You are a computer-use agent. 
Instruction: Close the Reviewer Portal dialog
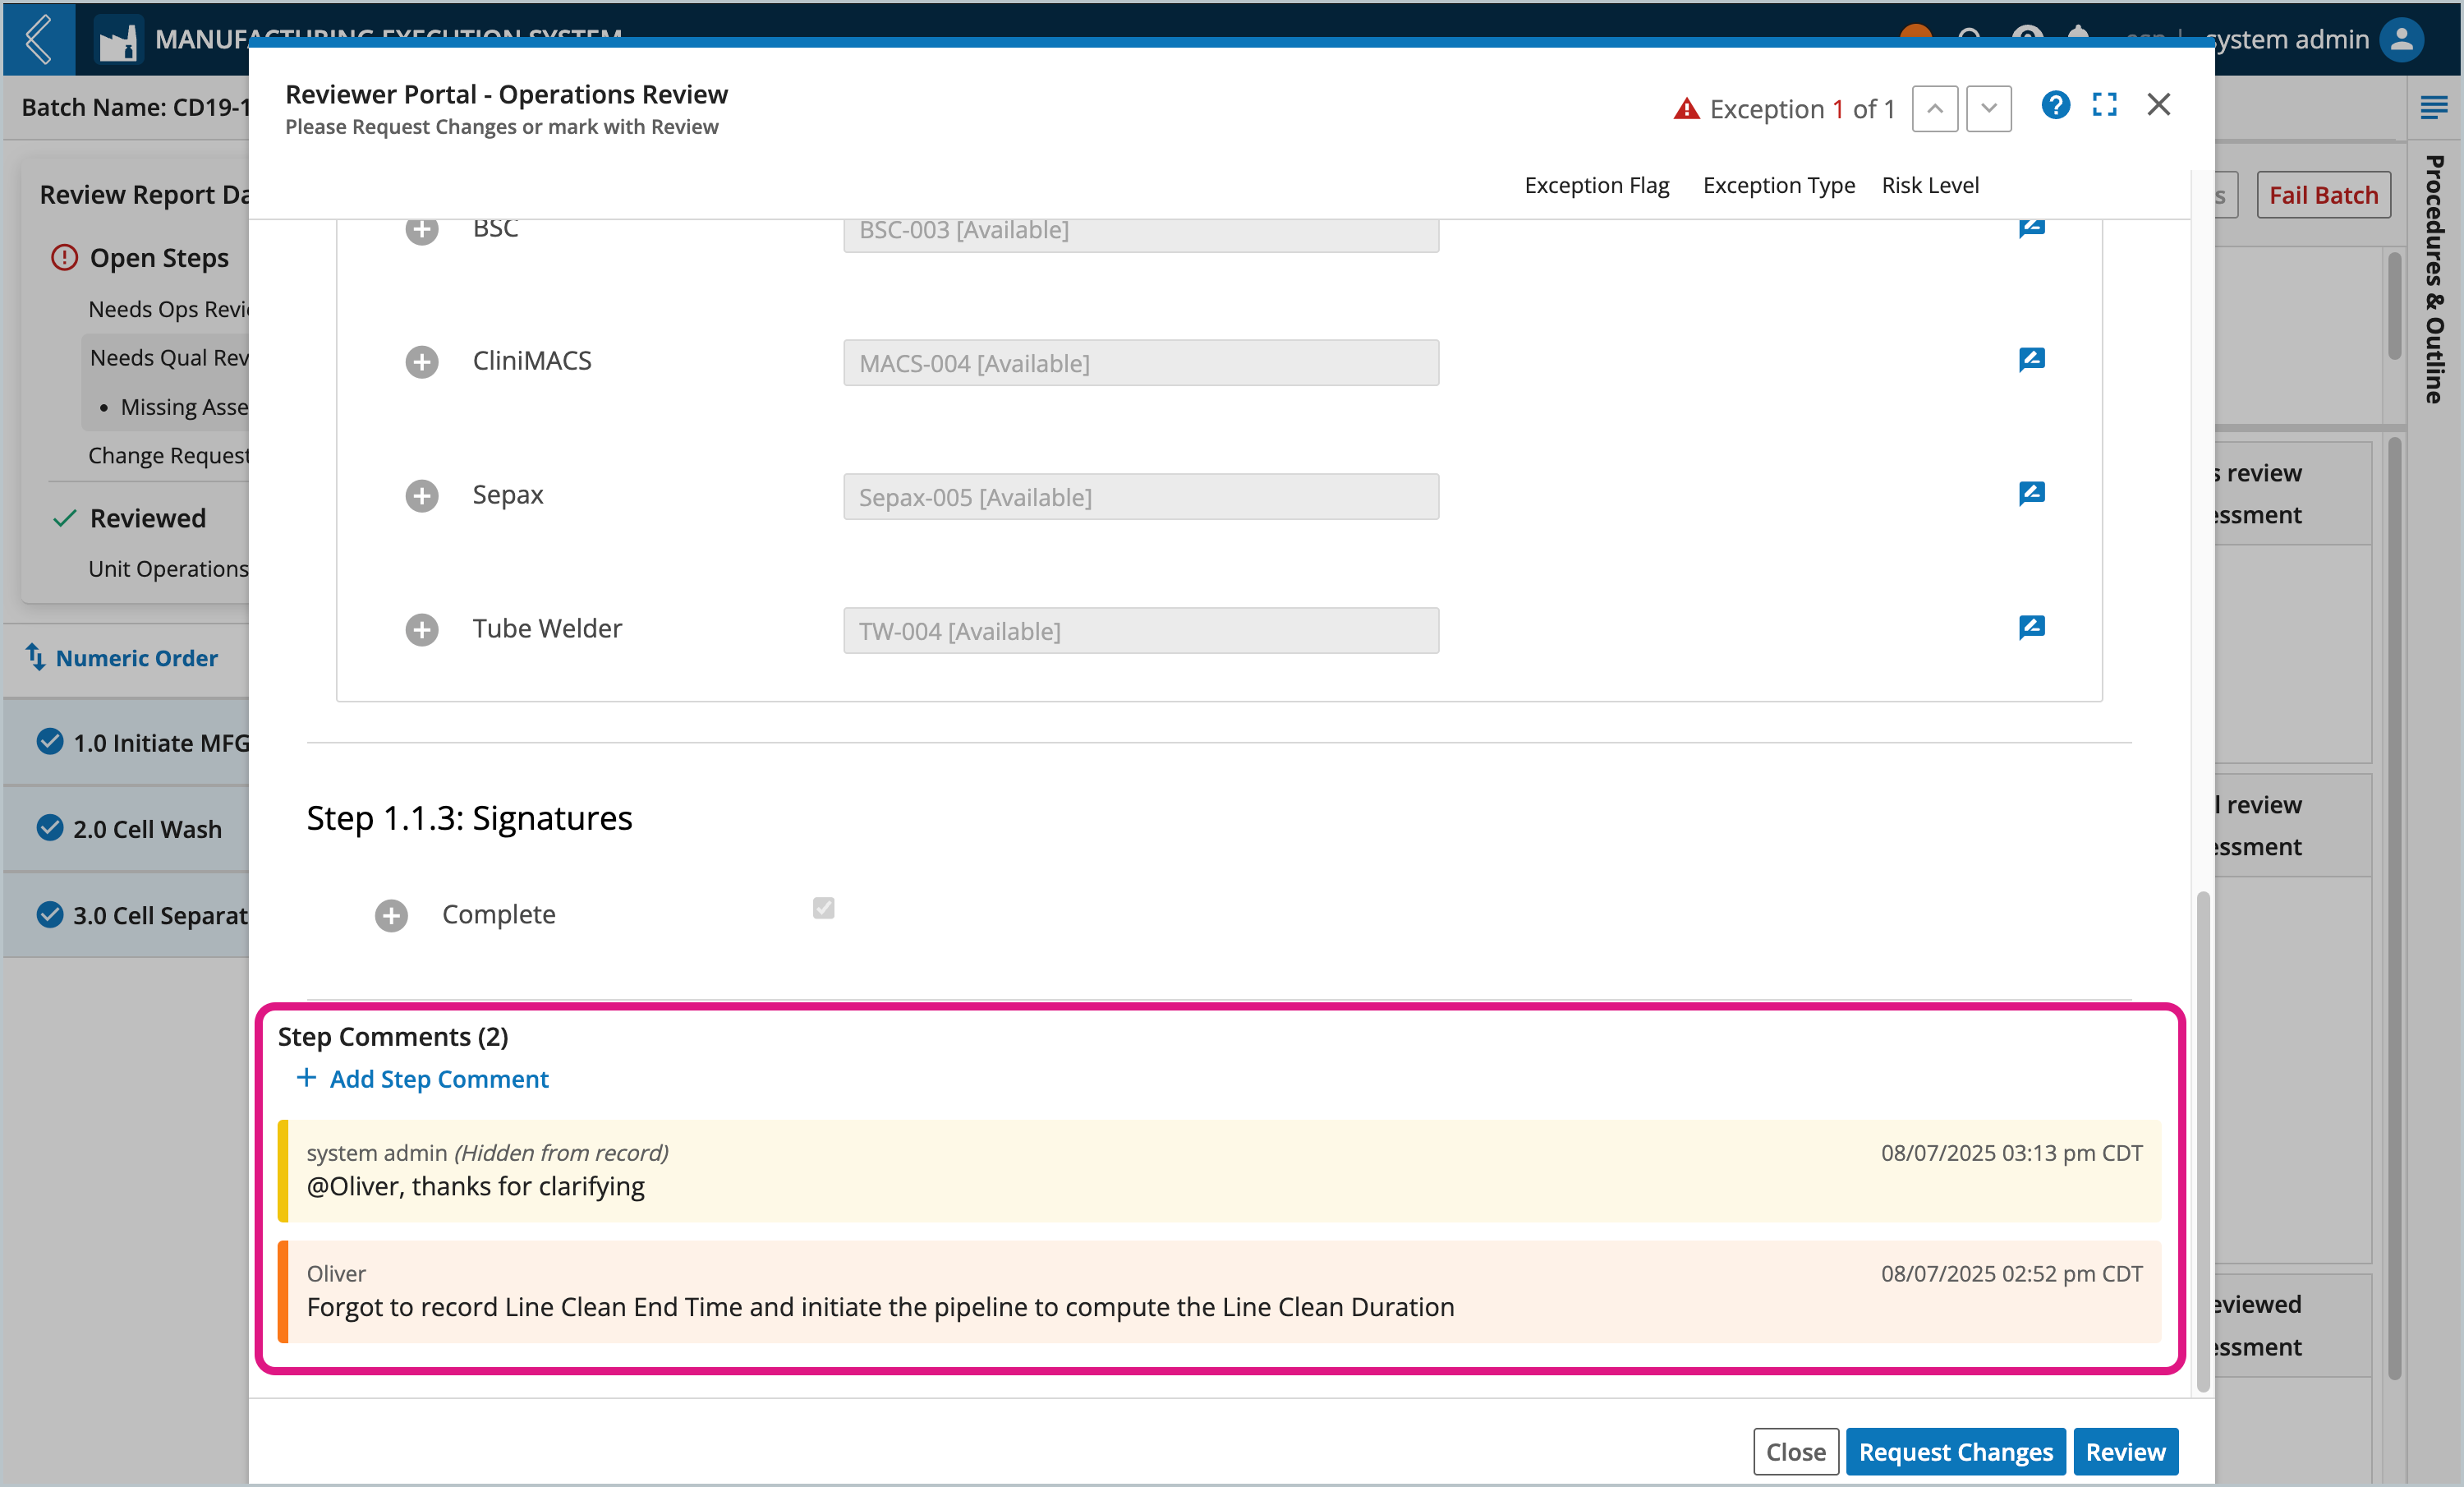coord(2158,104)
